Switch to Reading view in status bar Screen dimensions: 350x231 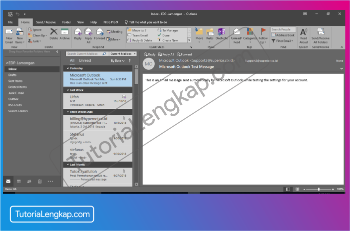pyautogui.click(x=297, y=189)
